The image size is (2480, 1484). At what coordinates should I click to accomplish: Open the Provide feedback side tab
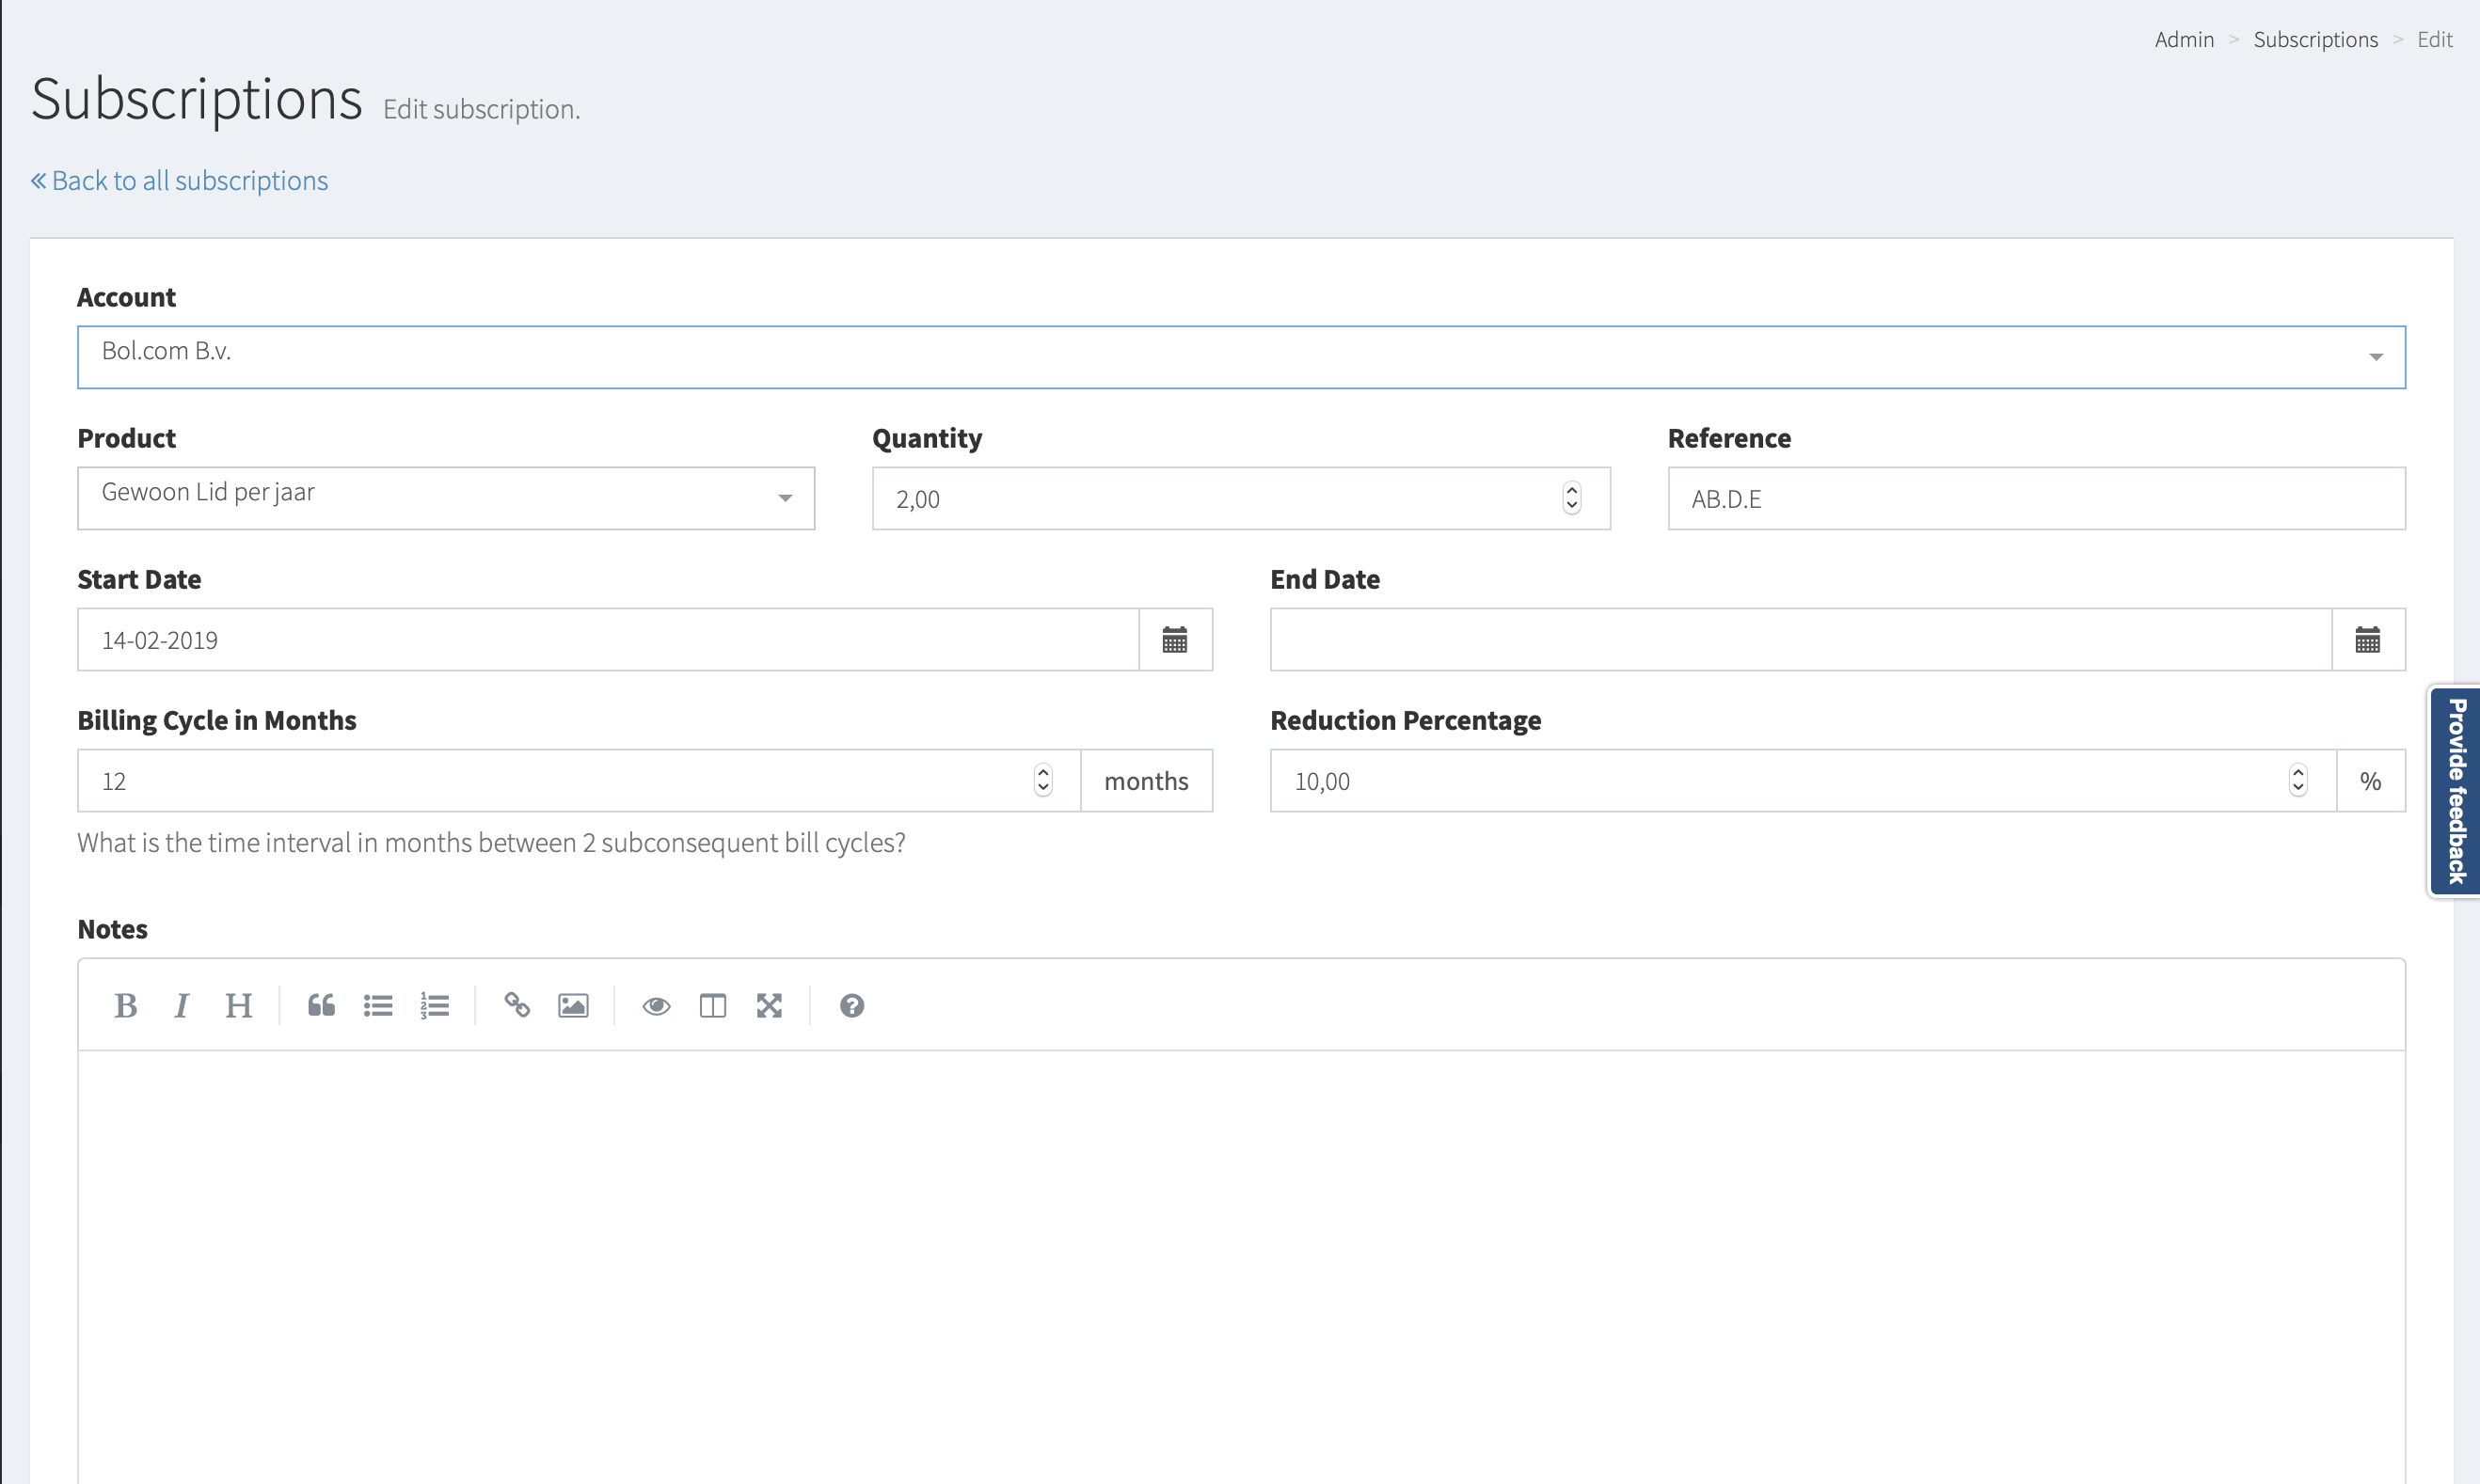(x=2456, y=790)
